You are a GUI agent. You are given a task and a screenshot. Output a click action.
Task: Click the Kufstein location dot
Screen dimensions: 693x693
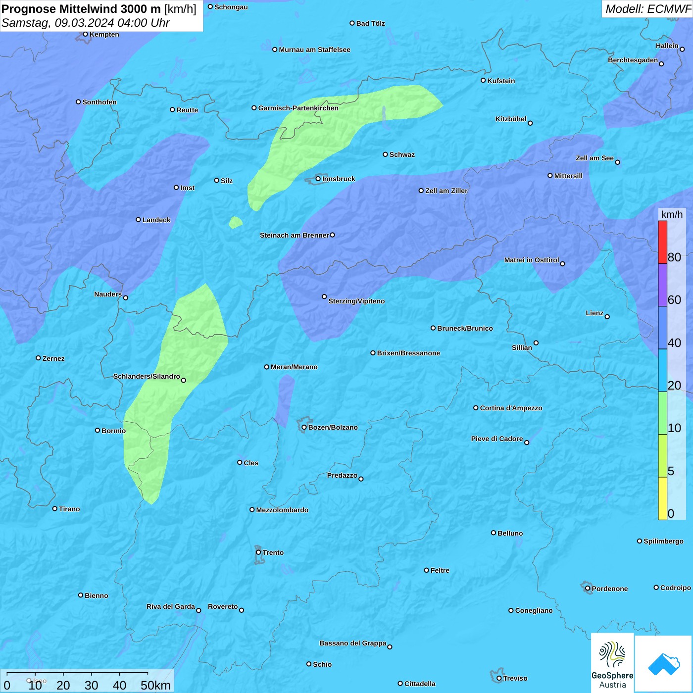(483, 80)
